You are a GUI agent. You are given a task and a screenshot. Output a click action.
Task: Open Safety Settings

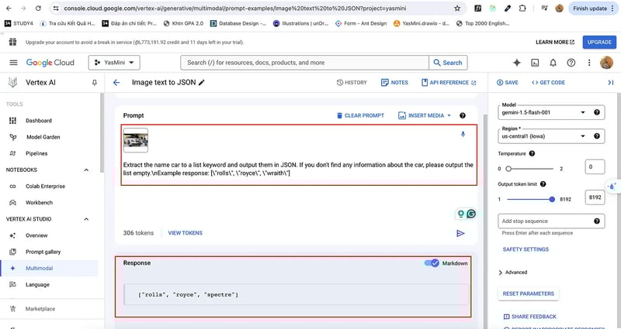tap(526, 249)
